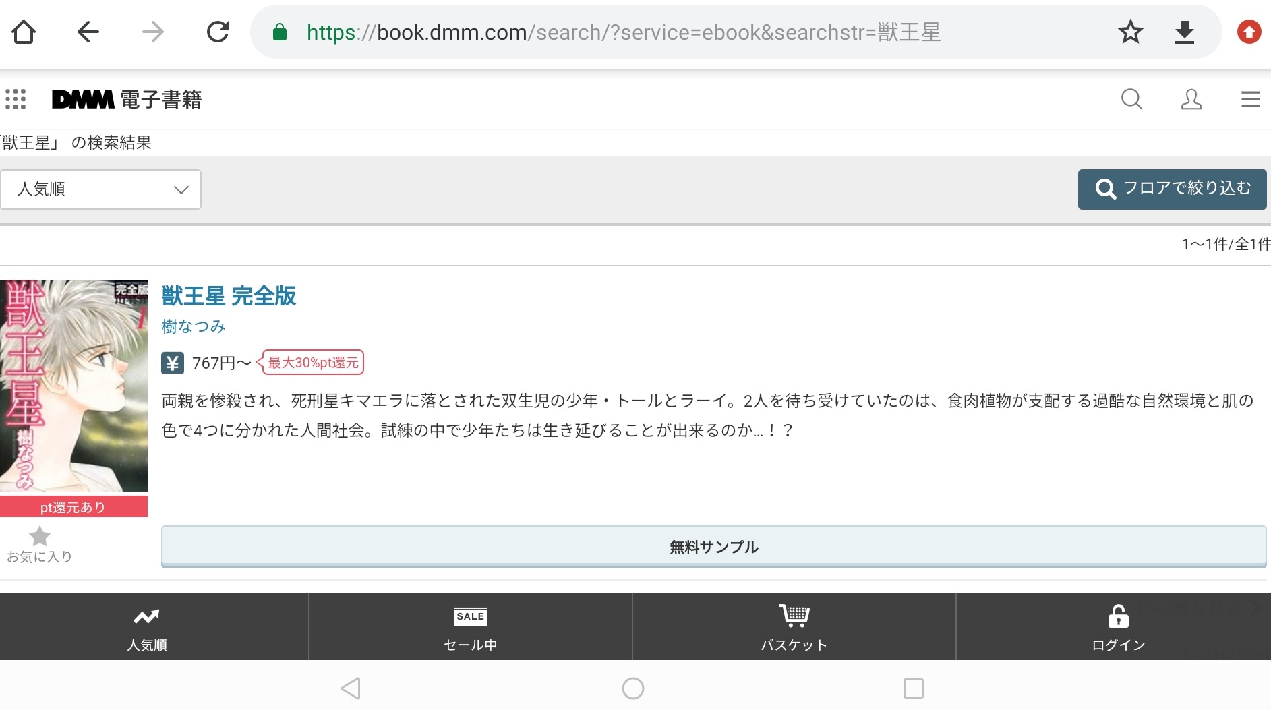Open the hamburger menu
The height and width of the screenshot is (710, 1271).
tap(1250, 99)
